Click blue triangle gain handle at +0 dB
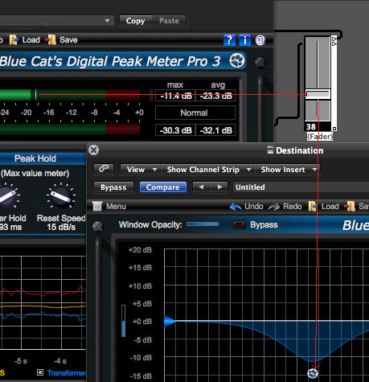The width and height of the screenshot is (369, 382). click(170, 321)
